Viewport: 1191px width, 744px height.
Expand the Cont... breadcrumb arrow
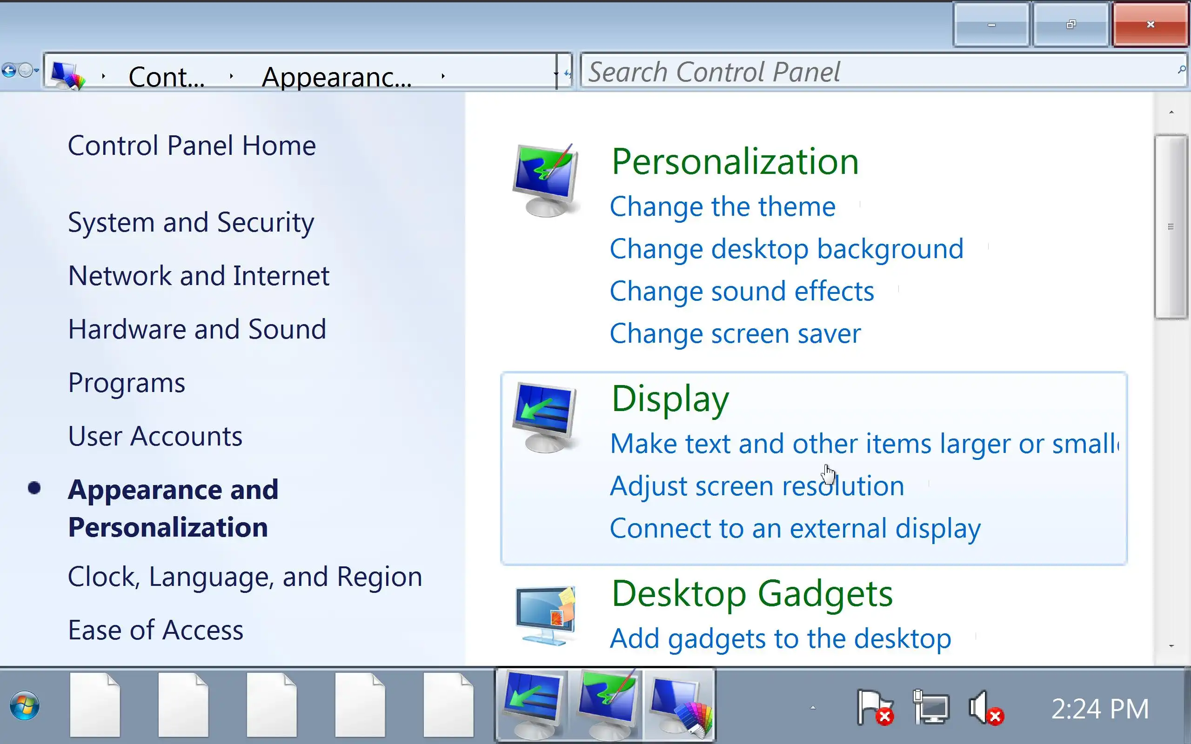pos(231,76)
